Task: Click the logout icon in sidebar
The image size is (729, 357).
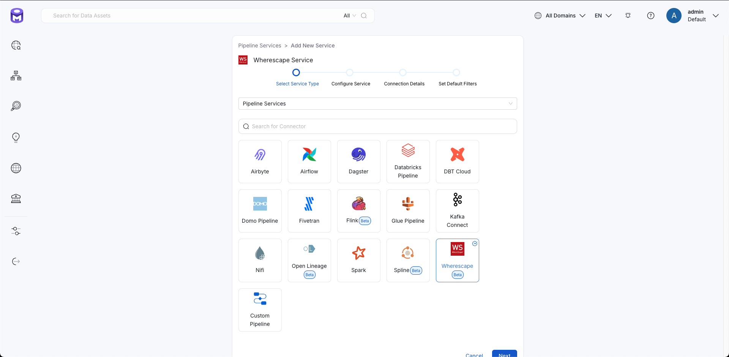Action: [x=16, y=261]
